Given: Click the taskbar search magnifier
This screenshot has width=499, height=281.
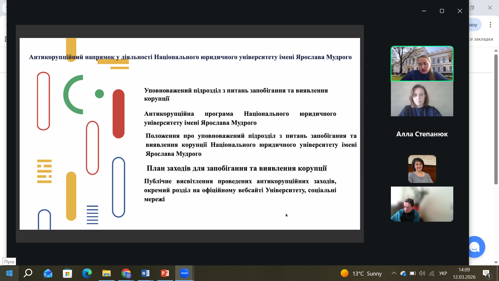Looking at the screenshot, I should pyautogui.click(x=28, y=273).
